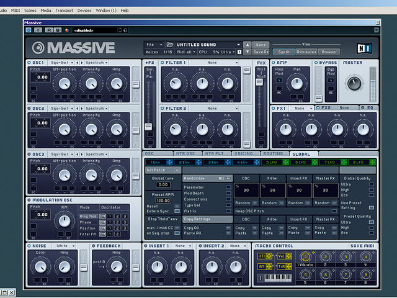Click the power icon in plugin toolbar

(x=29, y=30)
